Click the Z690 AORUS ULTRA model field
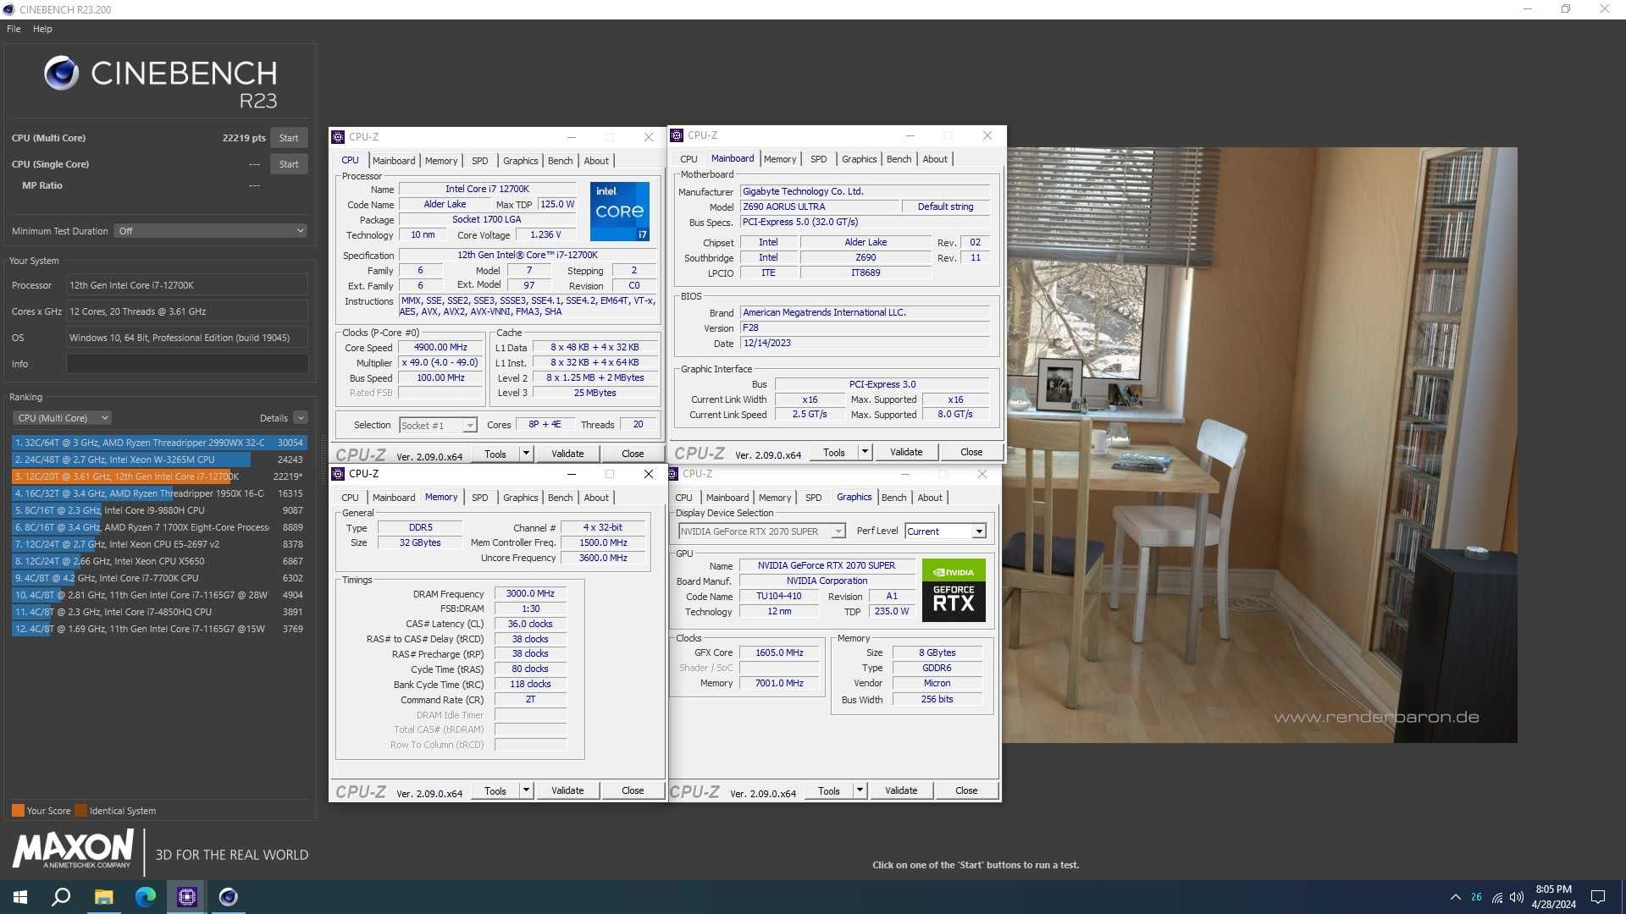The height and width of the screenshot is (914, 1626). pos(819,206)
